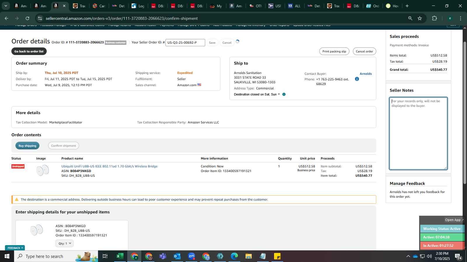Click inside the Seller Notes text area
Screen dimensions: 467x262
pyautogui.click(x=418, y=133)
